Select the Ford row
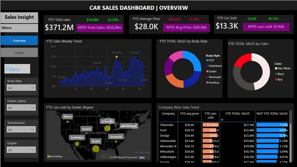The image size is (297, 167). pyautogui.click(x=224, y=130)
